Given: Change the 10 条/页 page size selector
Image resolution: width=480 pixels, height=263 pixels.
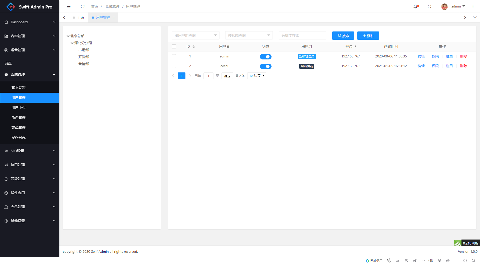Looking at the screenshot, I should [257, 76].
